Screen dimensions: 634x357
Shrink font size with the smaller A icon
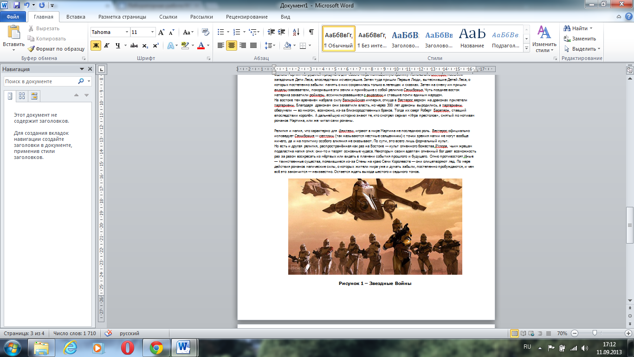[x=171, y=33]
